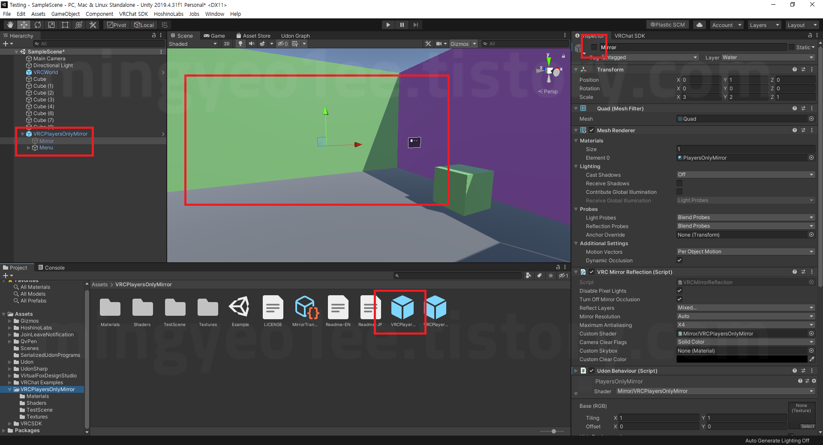Viewport: 823px width, 445px height.
Task: Open cloud services panel
Action: pos(700,25)
